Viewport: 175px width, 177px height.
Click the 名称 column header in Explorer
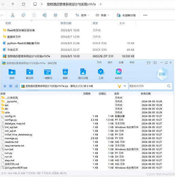(x=8, y=23)
